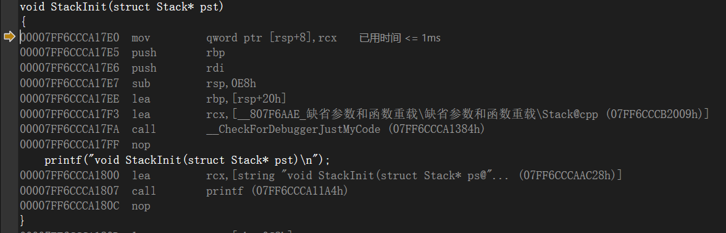This screenshot has width=726, height=233.
Task: Click the yellow current-instruction arrow in margin
Action: pos(9,37)
